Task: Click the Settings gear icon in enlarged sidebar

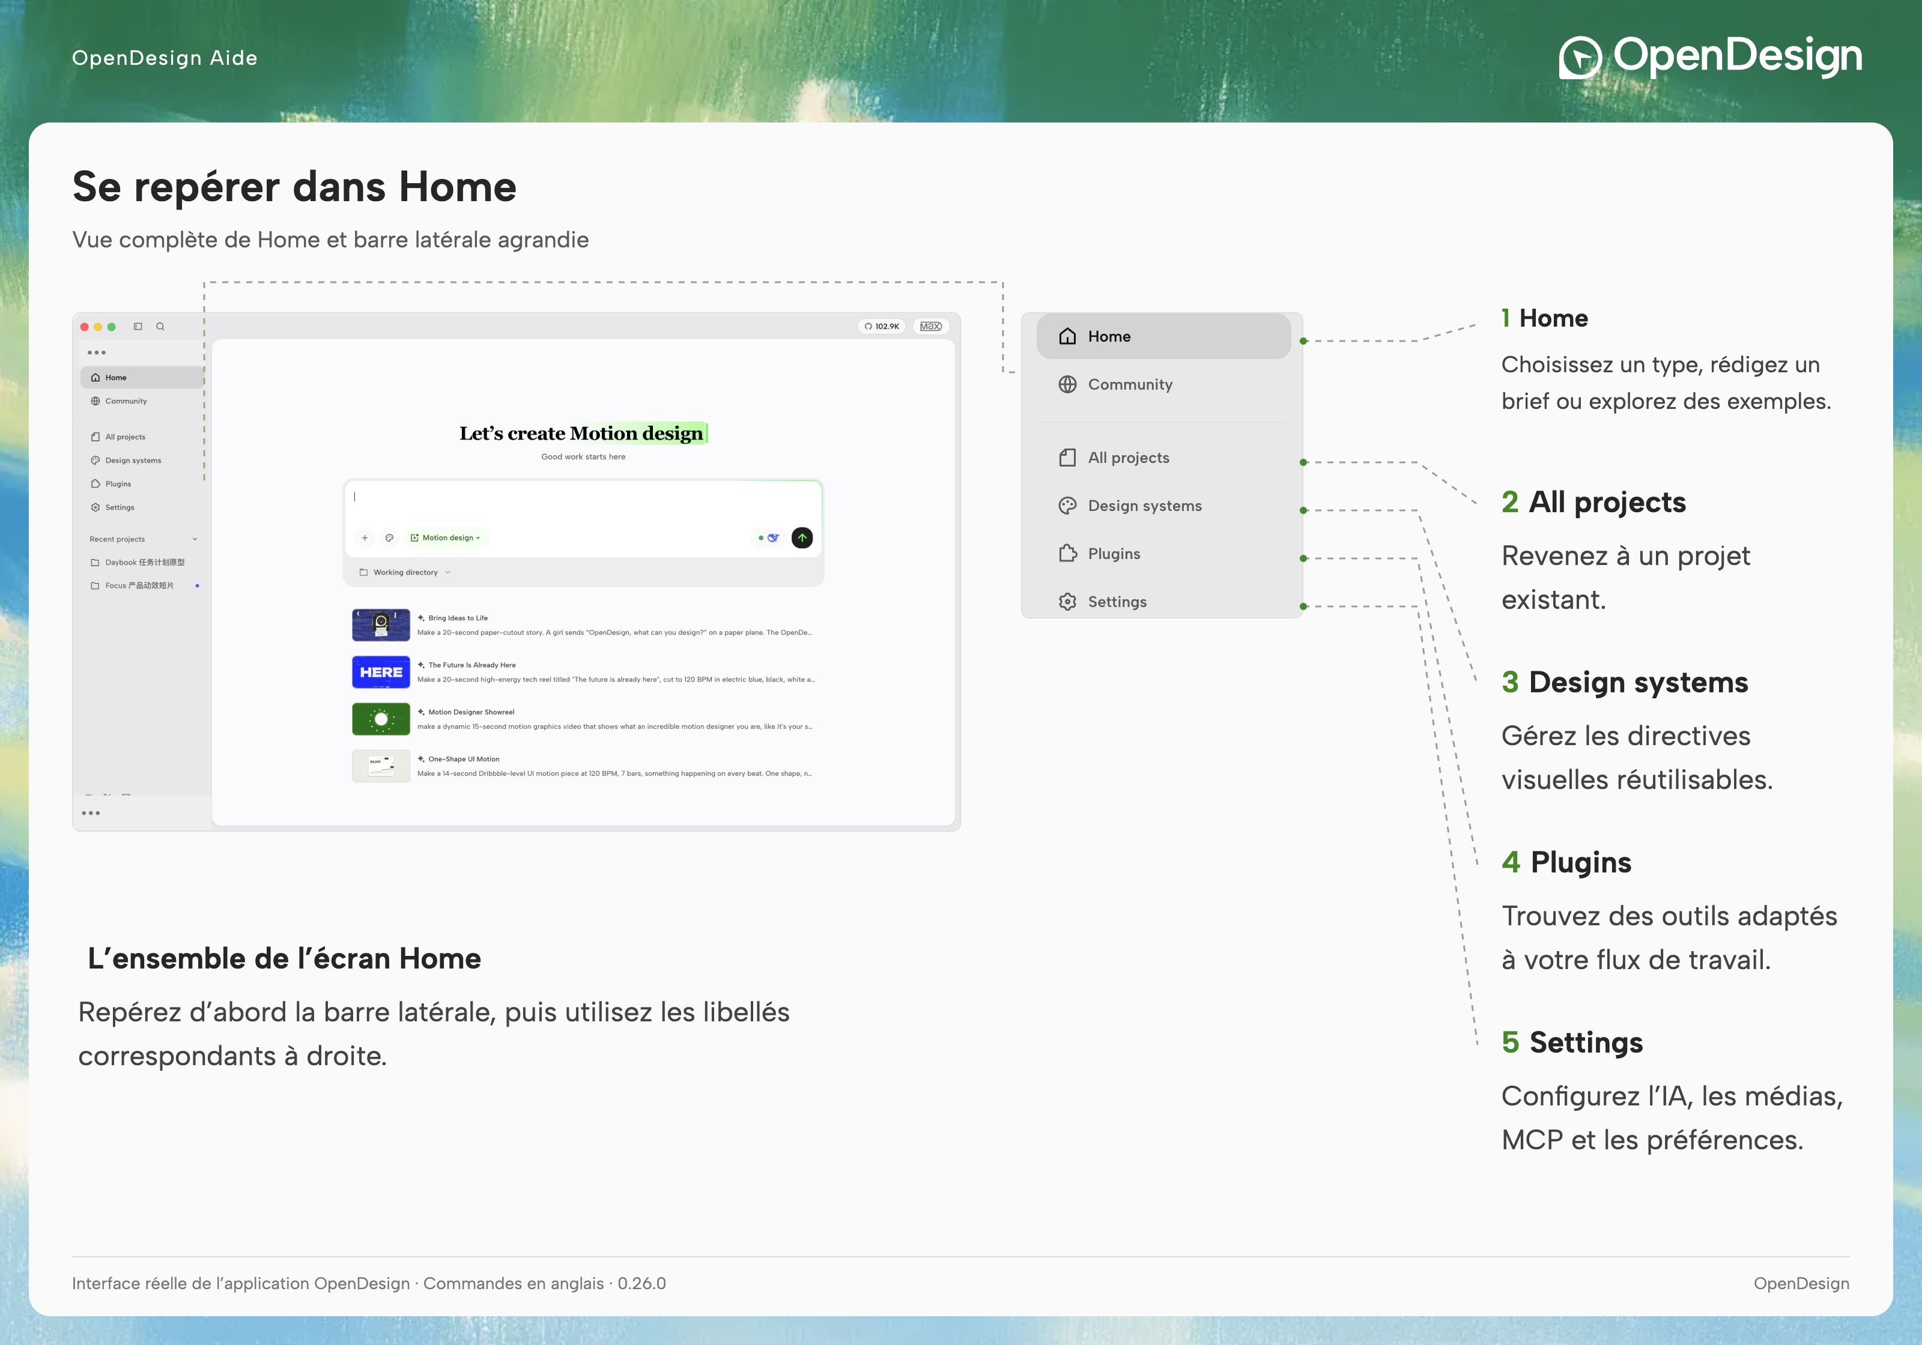Action: 1067,602
